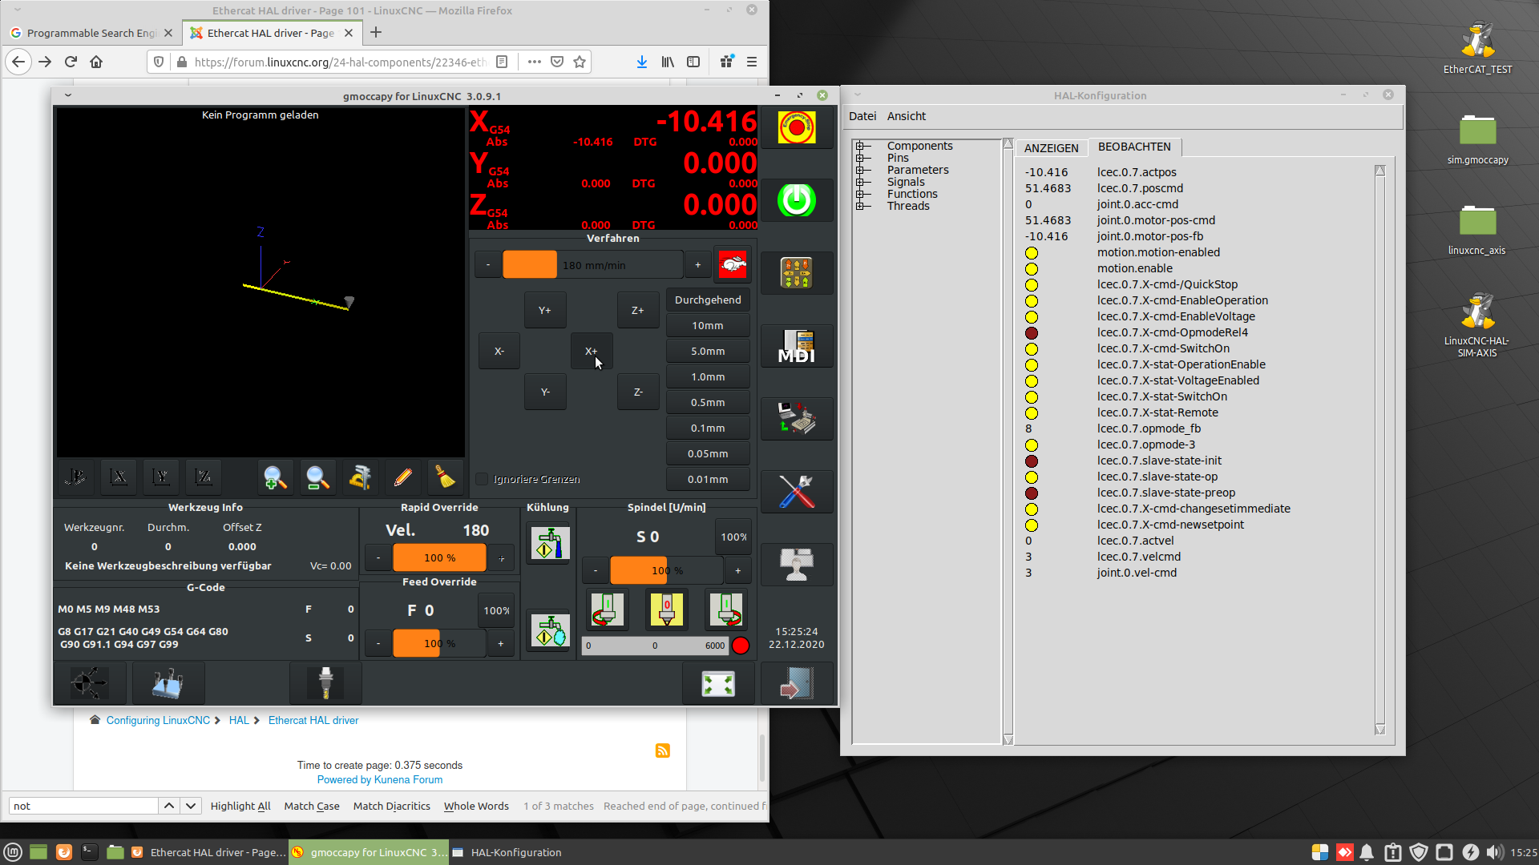
Task: Click the exit gmoccapy icon
Action: tap(797, 684)
